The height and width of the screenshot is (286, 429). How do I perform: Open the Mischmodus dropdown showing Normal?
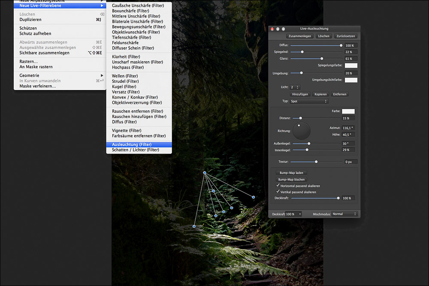[x=345, y=214]
